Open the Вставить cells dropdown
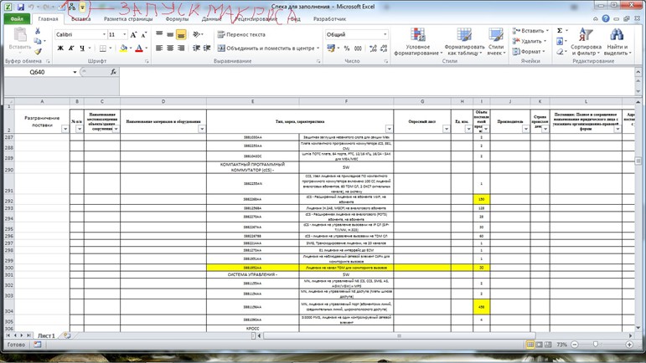Viewport: 646px width, 363px height. click(x=530, y=31)
